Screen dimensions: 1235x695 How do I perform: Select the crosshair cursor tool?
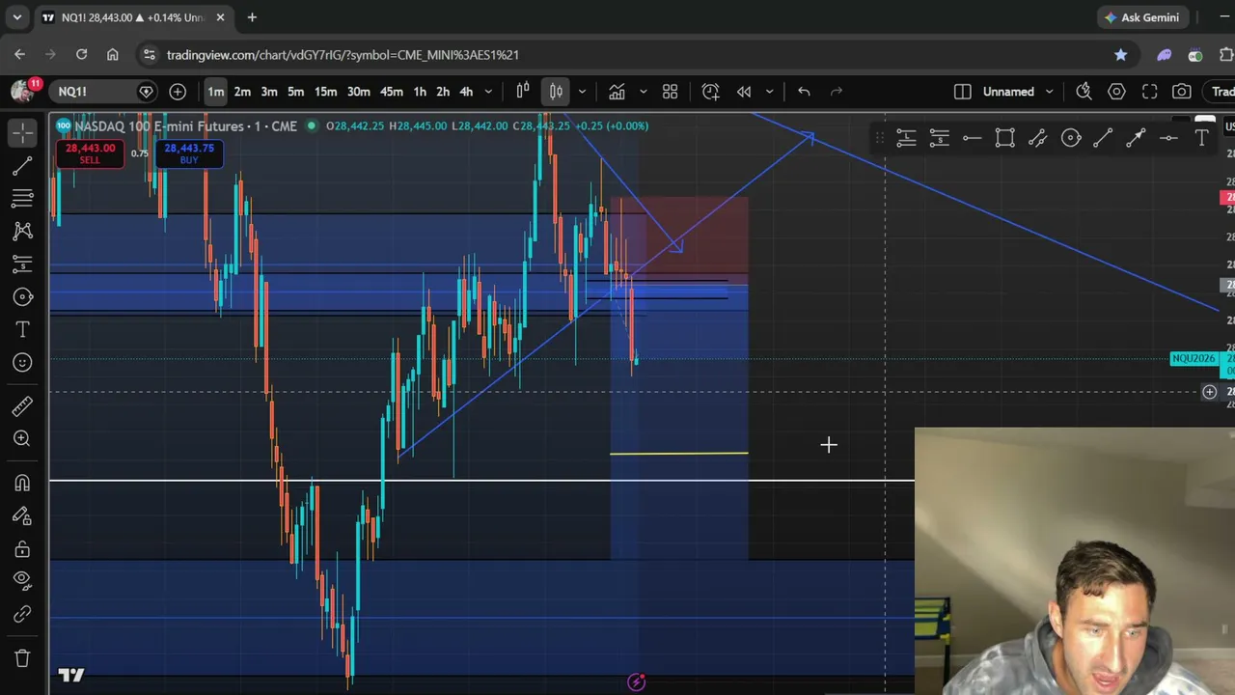(22, 133)
